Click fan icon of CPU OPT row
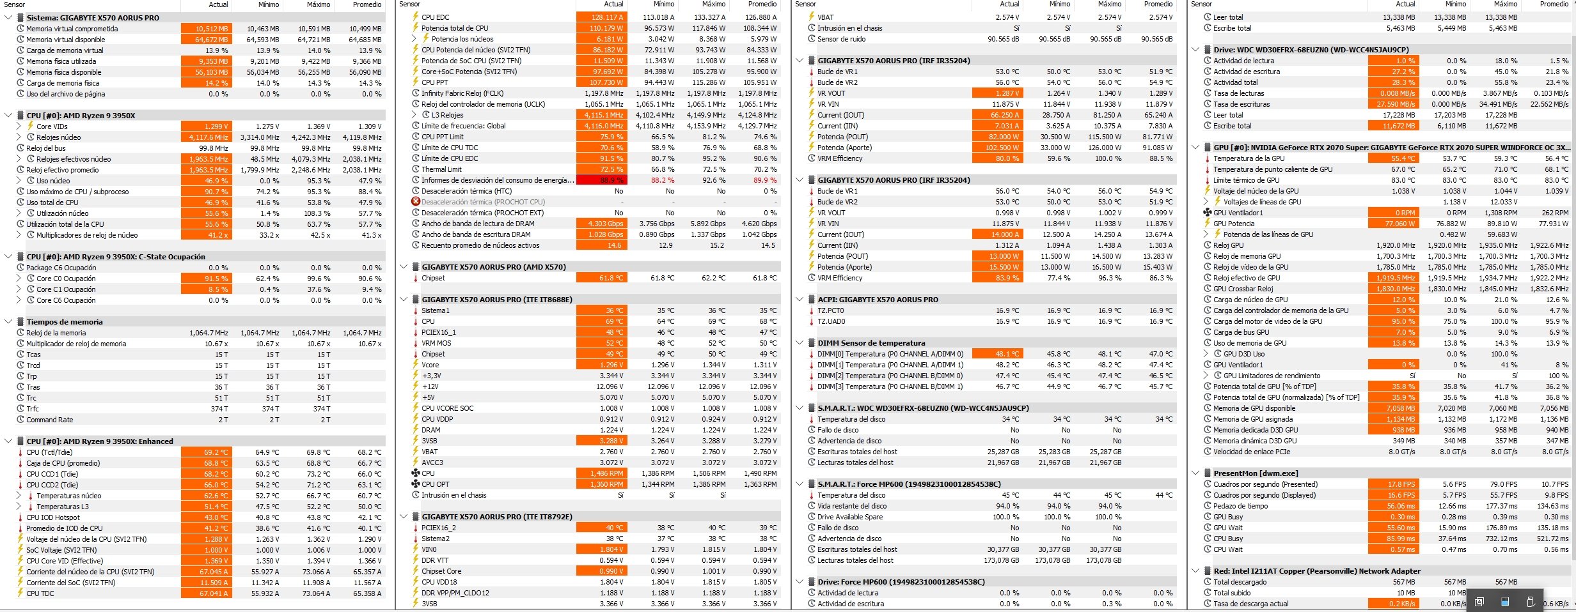Screen dimensions: 1576x612 pyautogui.click(x=416, y=484)
